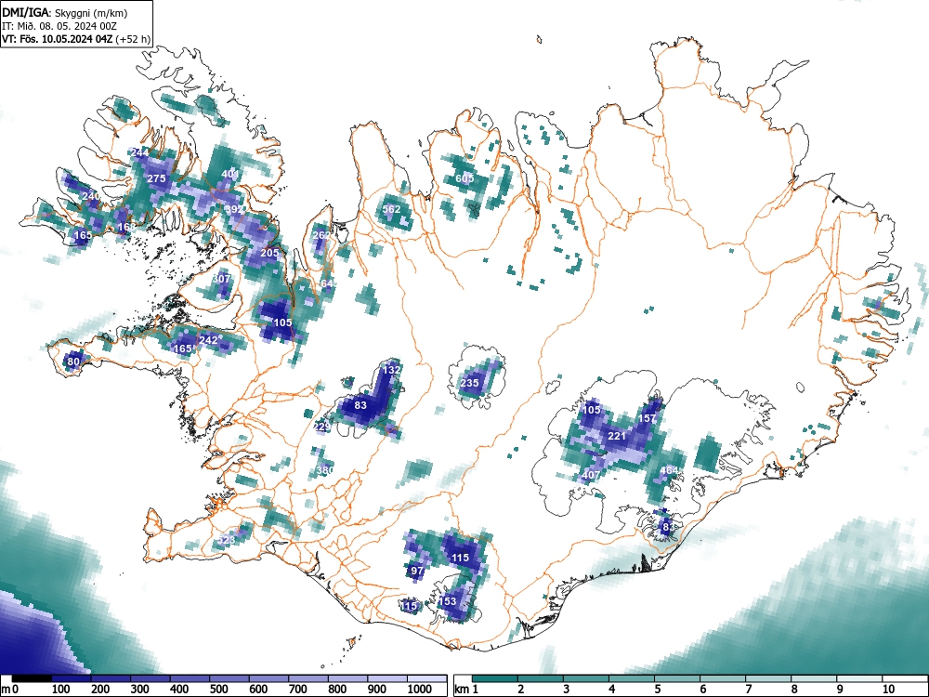Click the visibility value 242 on the map

point(208,340)
